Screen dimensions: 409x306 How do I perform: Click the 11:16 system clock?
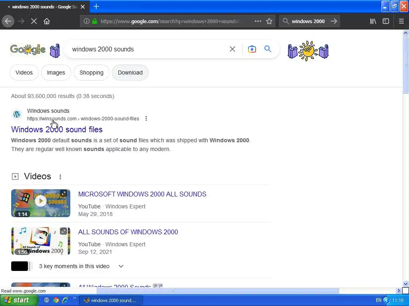398,300
